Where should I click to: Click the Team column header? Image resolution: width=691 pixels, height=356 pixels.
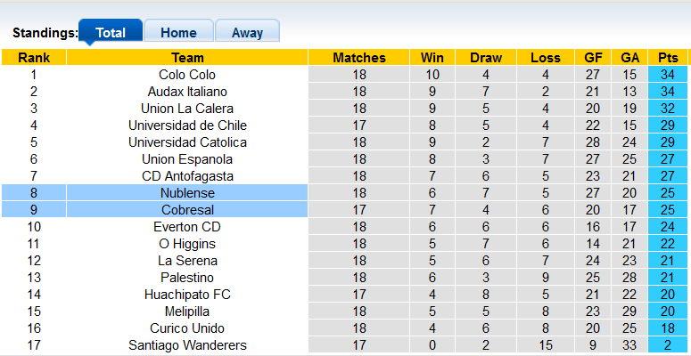point(187,58)
